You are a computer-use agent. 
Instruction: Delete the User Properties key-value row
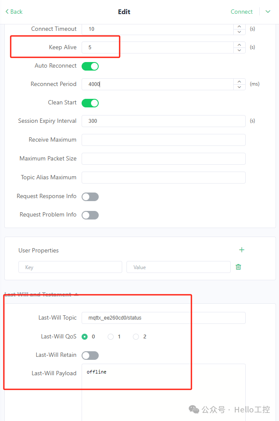[238, 267]
